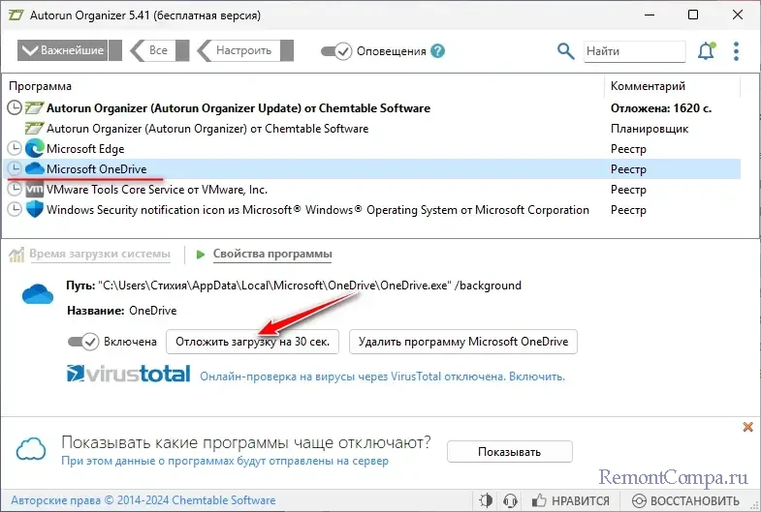This screenshot has height=512, width=761.
Task: Click the Microsoft Edge icon in list
Action: [35, 149]
